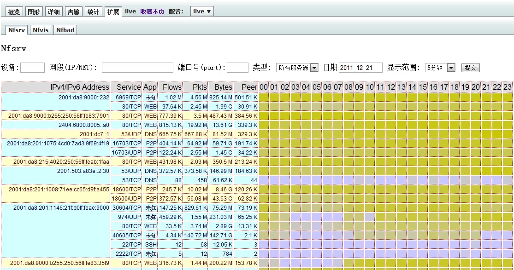Click hour 12 cell in 22/TCP row
Image resolution: width=514 pixels, height=270 pixels.
coord(391,245)
